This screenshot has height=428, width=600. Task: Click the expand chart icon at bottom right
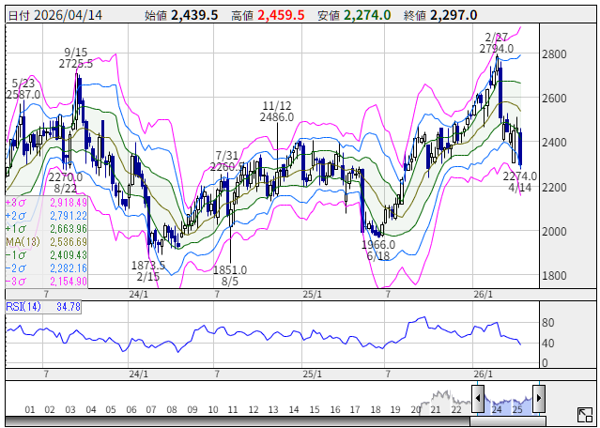pyautogui.click(x=584, y=414)
